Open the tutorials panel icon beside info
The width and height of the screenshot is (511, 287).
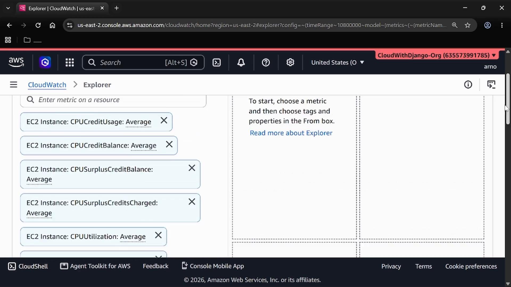pos(491,85)
